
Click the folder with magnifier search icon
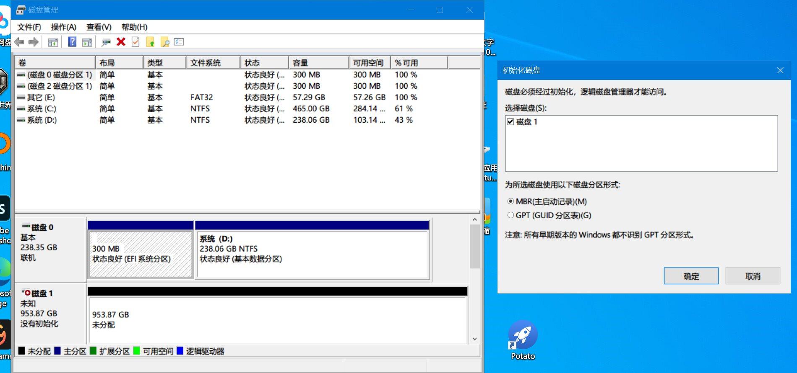click(165, 42)
